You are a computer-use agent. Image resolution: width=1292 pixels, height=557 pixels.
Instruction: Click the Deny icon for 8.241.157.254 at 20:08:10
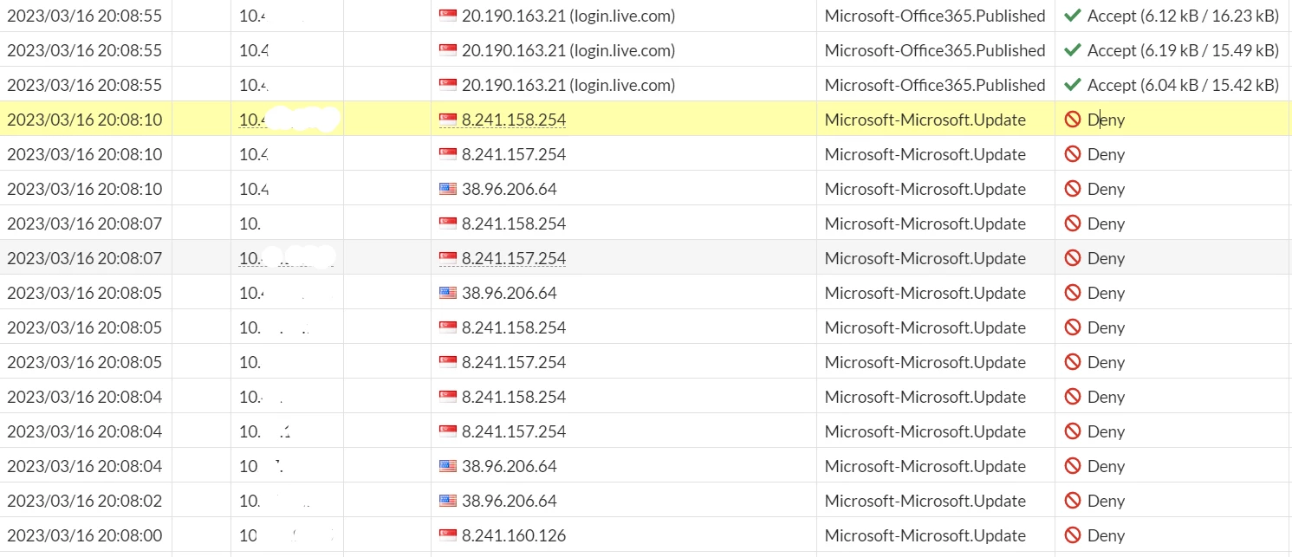point(1073,154)
